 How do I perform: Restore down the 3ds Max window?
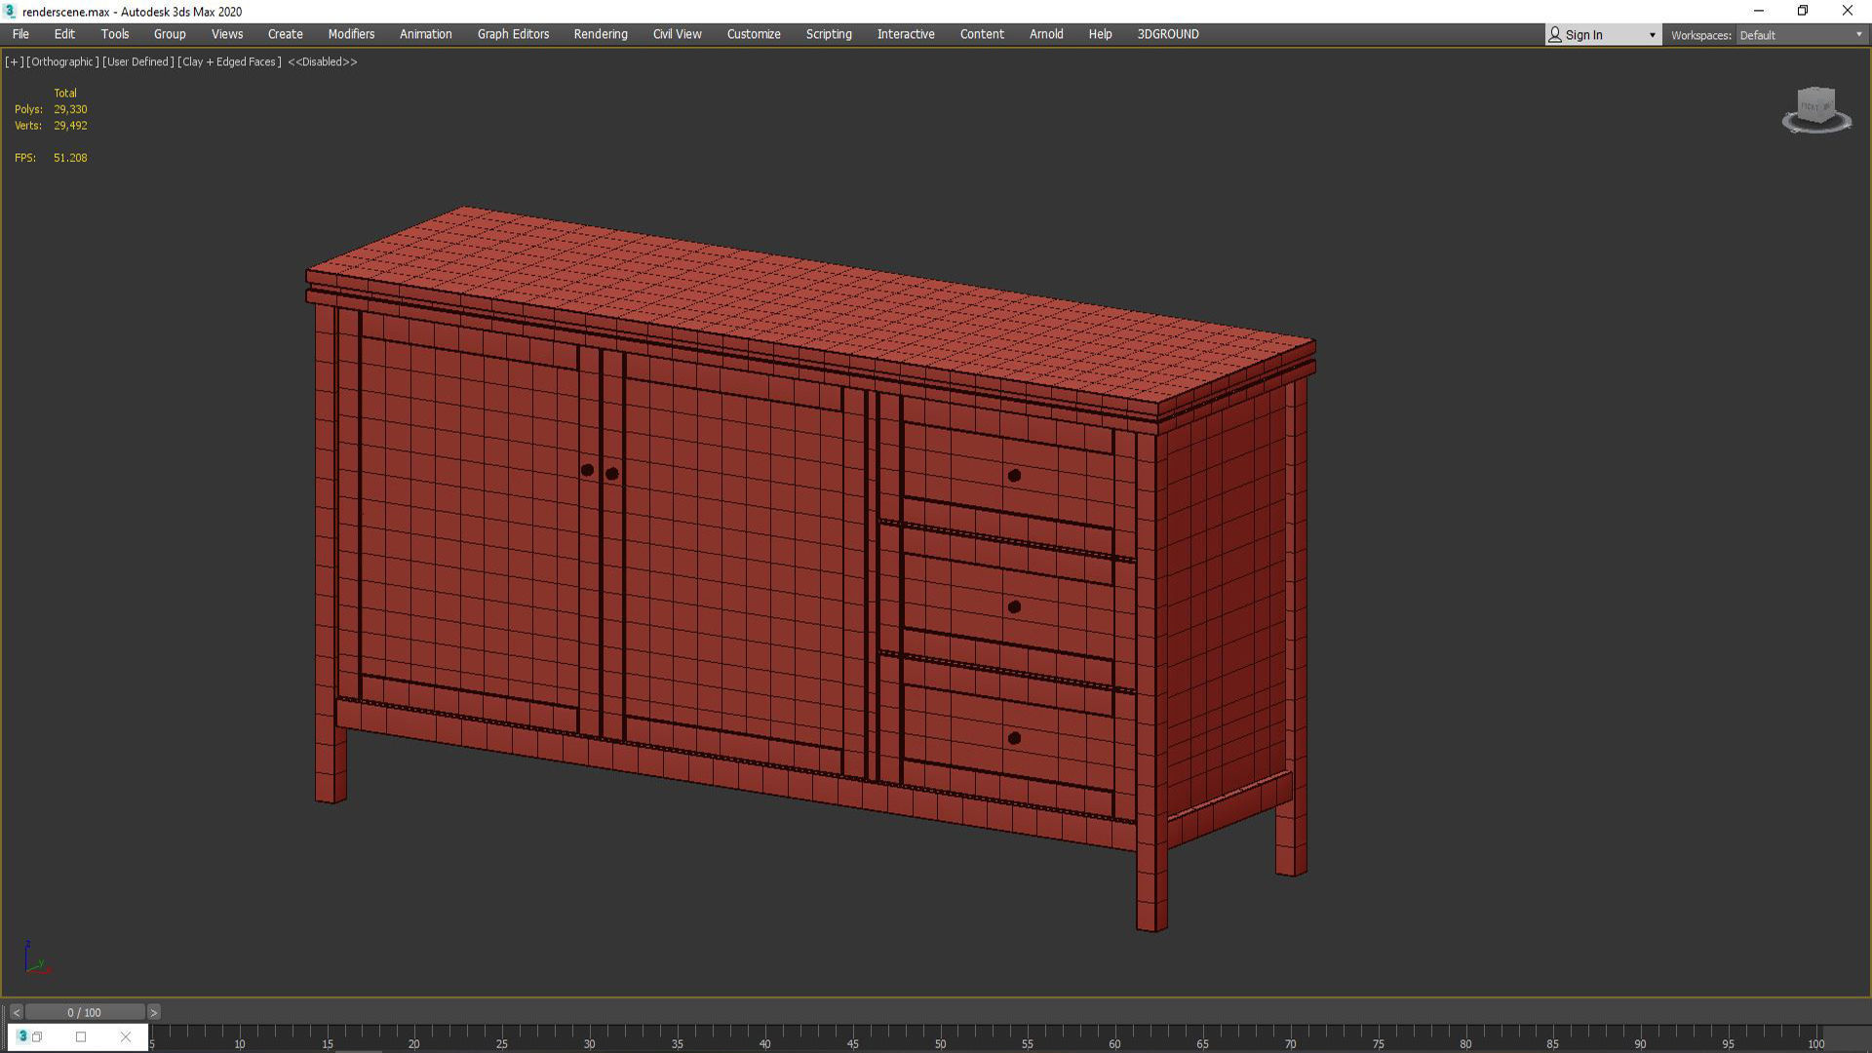click(1803, 11)
